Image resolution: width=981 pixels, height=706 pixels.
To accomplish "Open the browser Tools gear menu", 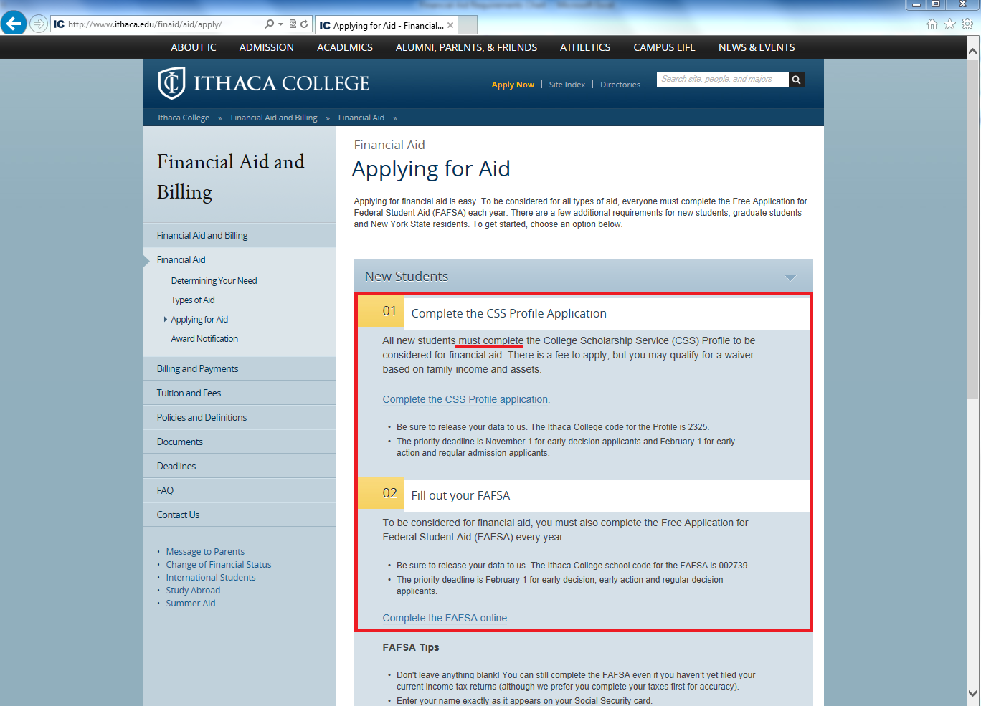I will (x=967, y=24).
